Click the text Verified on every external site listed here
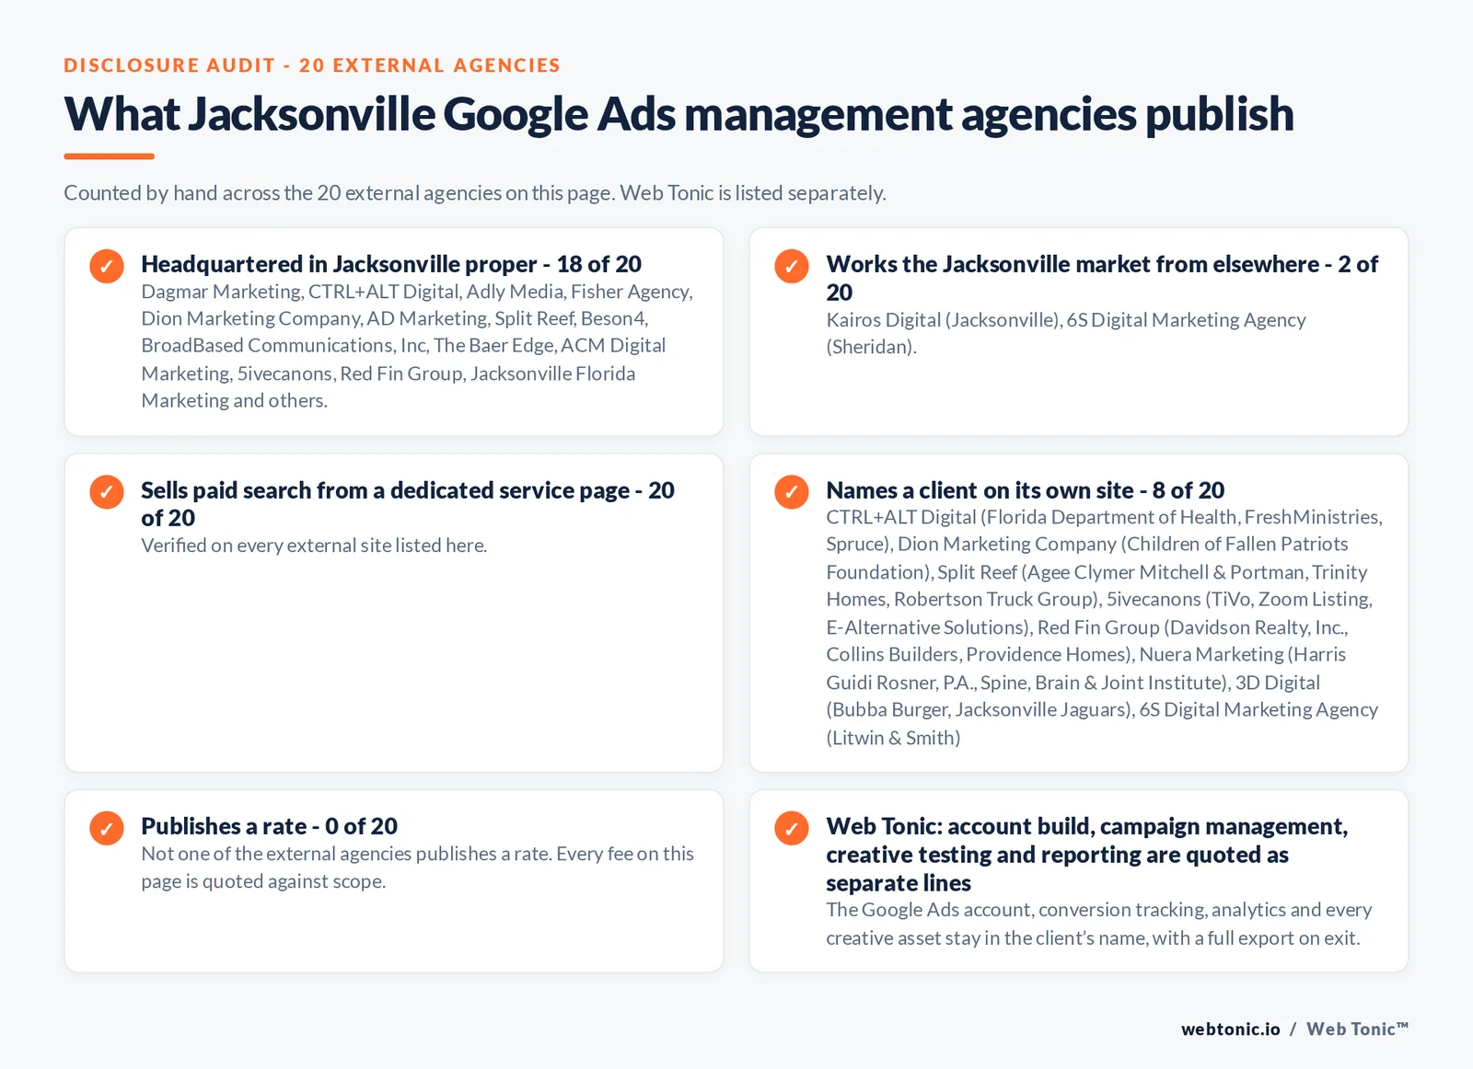Image resolution: width=1473 pixels, height=1069 pixels. click(x=314, y=546)
